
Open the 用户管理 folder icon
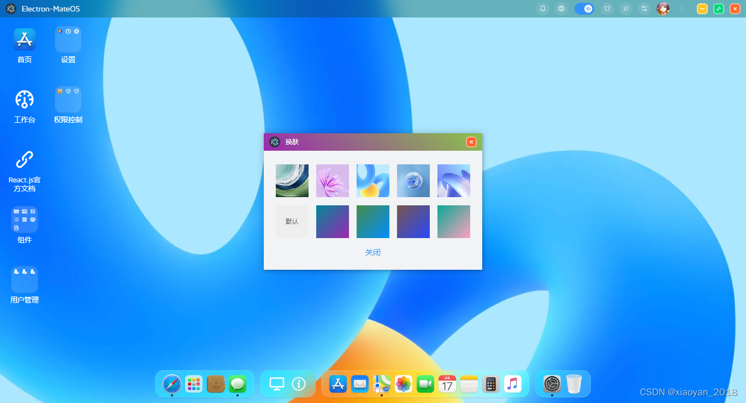coord(25,280)
